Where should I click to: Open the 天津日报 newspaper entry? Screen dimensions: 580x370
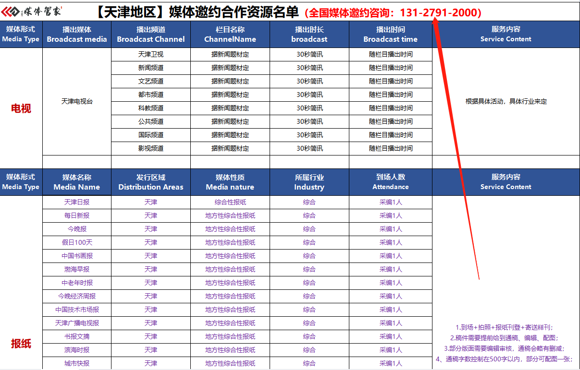pyautogui.click(x=77, y=202)
